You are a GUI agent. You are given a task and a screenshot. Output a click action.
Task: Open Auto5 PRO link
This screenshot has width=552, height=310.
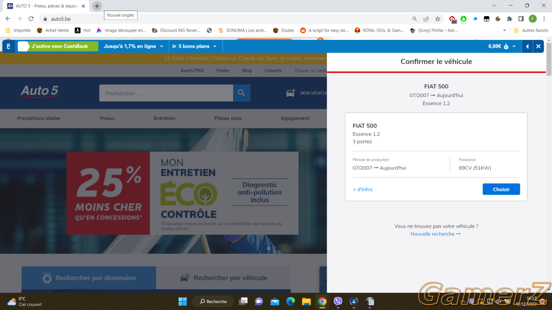(x=192, y=70)
